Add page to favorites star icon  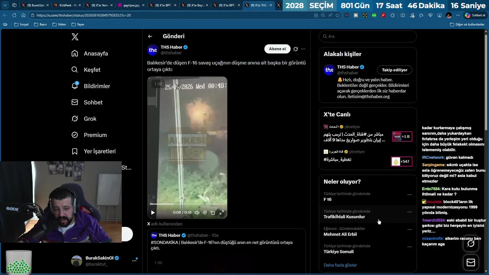point(337,15)
